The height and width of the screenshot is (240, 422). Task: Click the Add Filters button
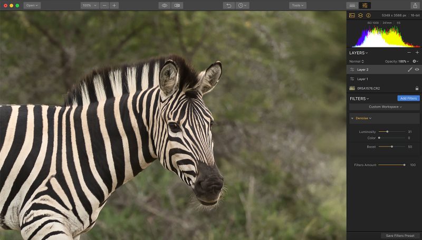408,99
